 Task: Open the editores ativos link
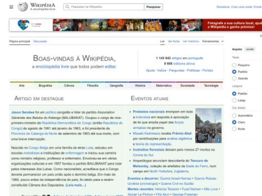(x=184, y=64)
